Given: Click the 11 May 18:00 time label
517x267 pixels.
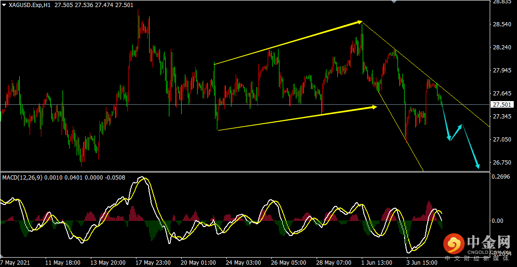Looking at the screenshot, I should click(x=63, y=263).
